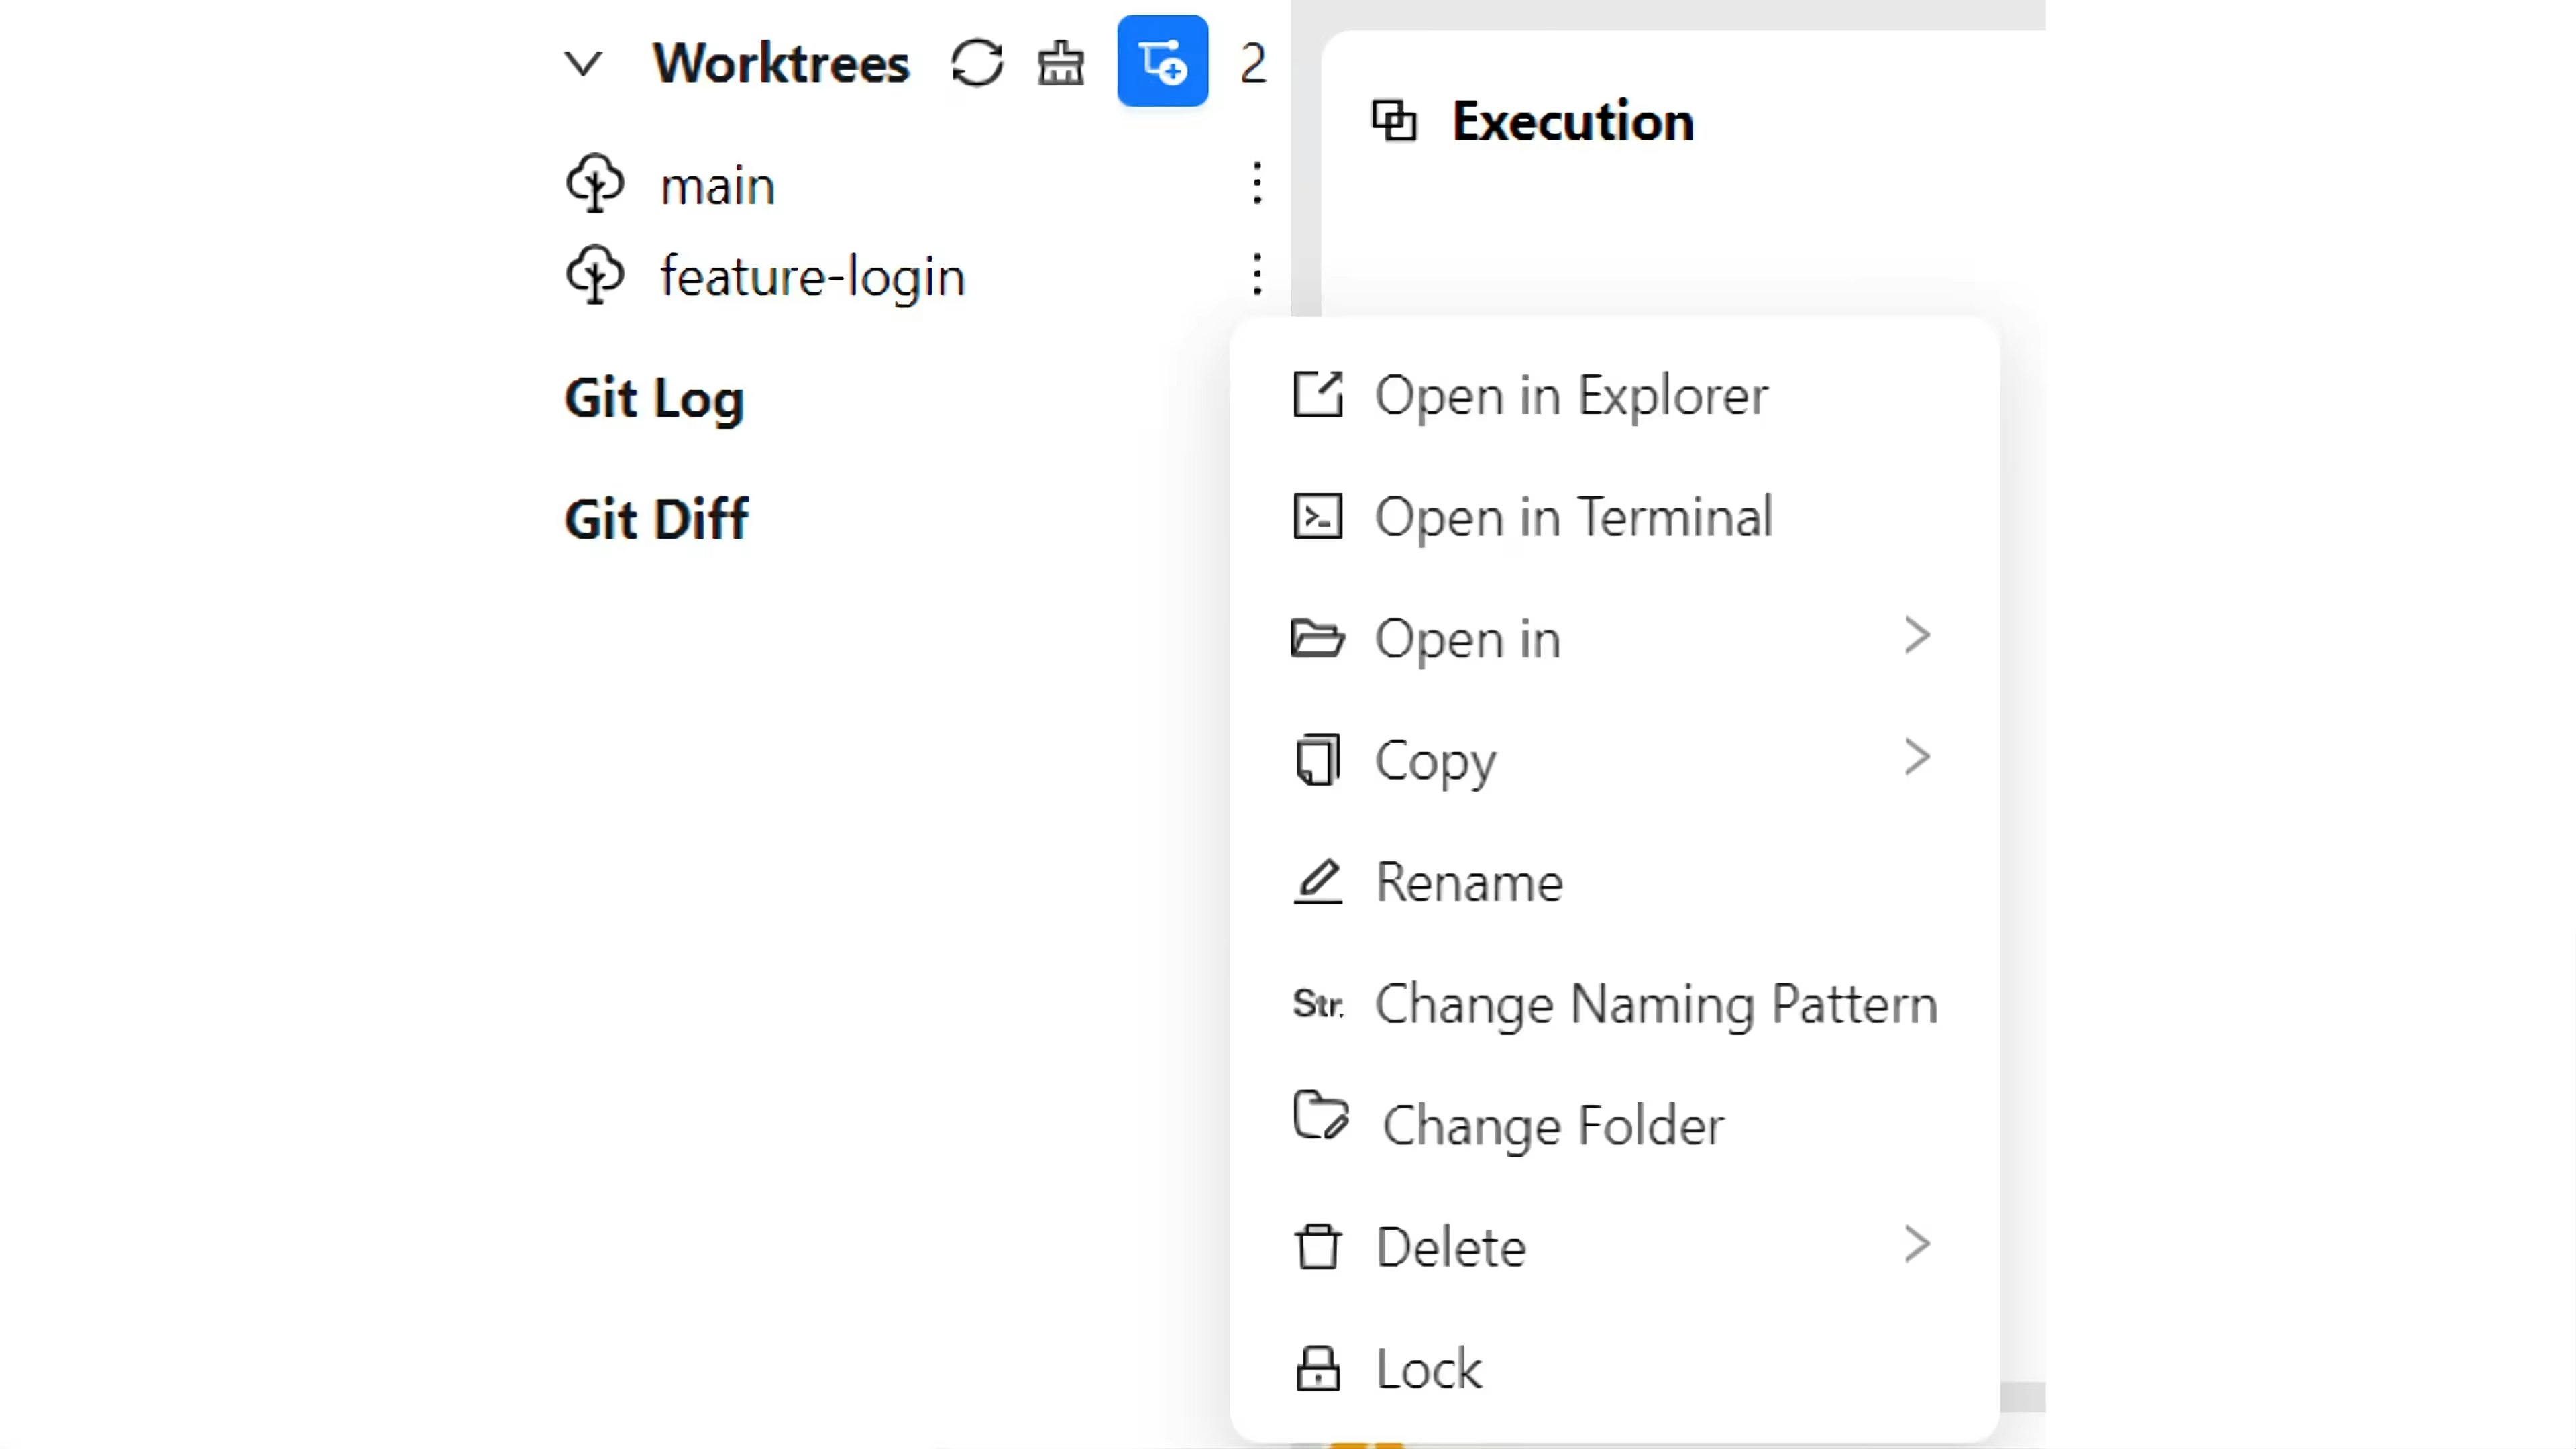Open the Git Log section

[654, 398]
